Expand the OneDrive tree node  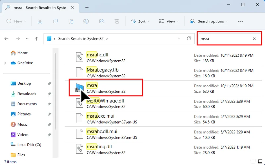(x=5, y=63)
